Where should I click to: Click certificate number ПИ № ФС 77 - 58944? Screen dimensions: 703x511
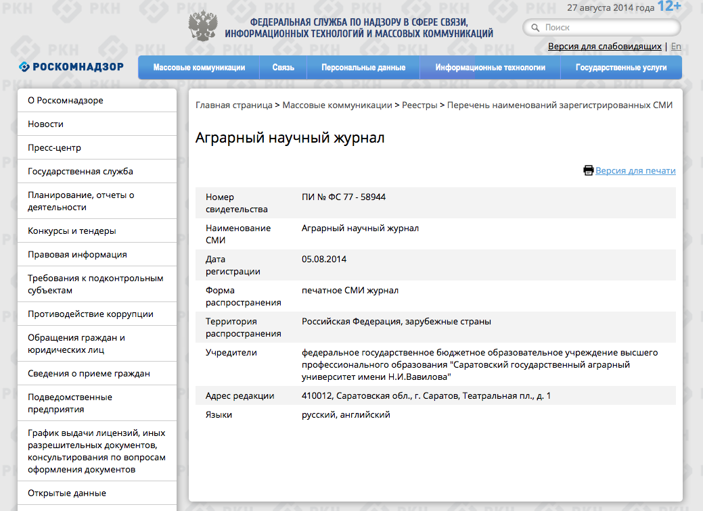coord(344,197)
